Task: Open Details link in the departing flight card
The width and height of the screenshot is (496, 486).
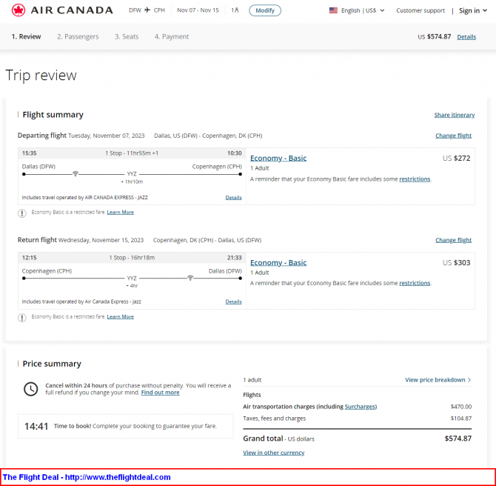Action: [233, 198]
